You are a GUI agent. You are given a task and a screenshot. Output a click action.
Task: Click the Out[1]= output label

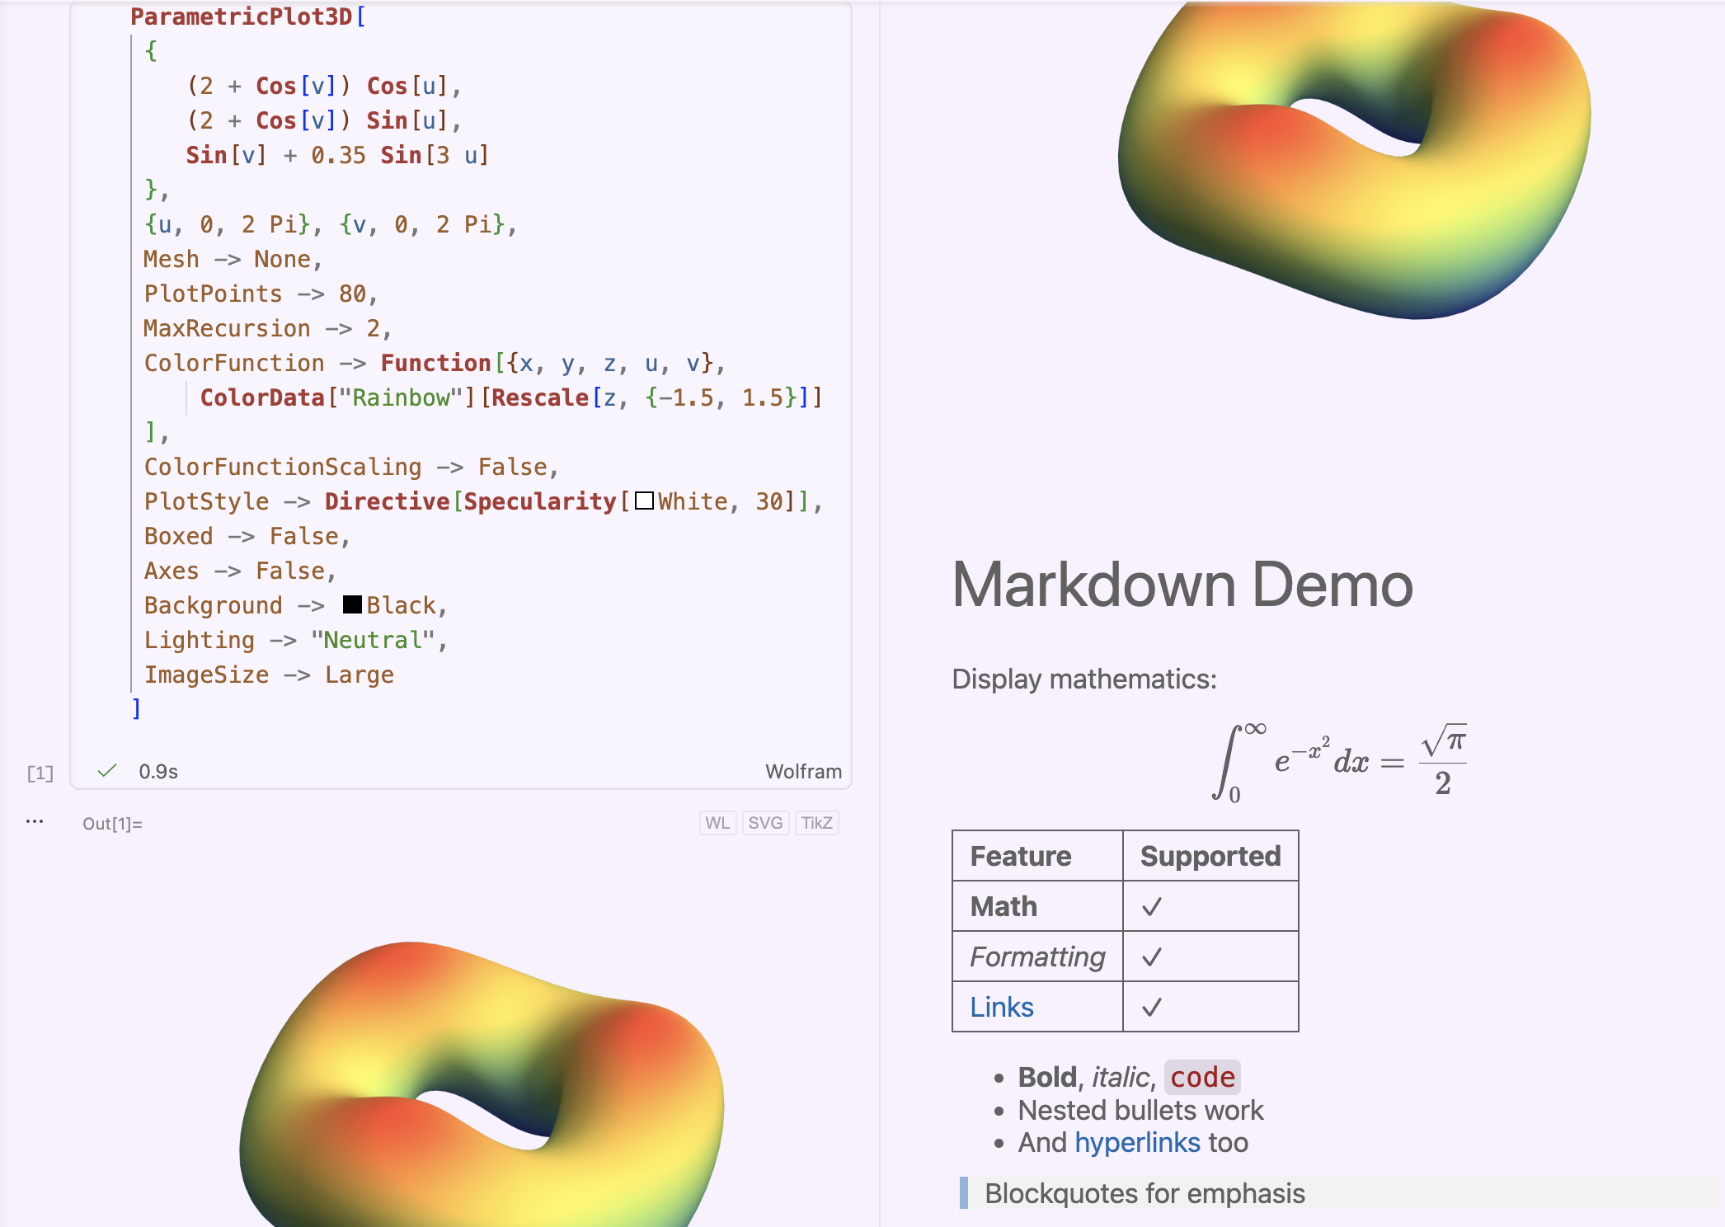pyautogui.click(x=112, y=824)
